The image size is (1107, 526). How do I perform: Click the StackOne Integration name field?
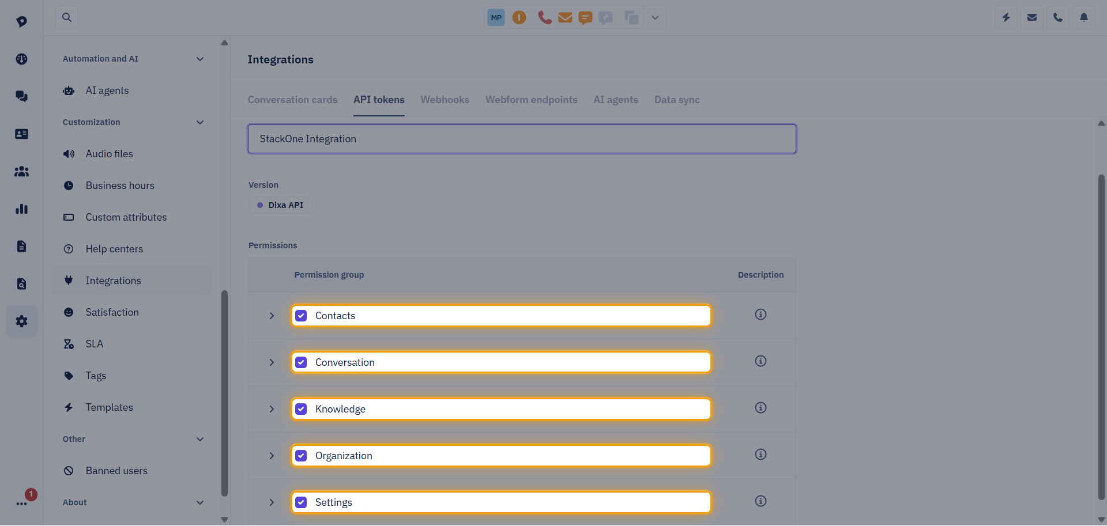(522, 139)
